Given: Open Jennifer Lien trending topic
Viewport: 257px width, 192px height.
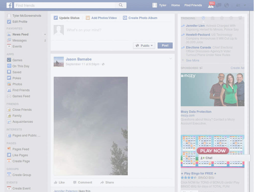Looking at the screenshot, I should tap(195, 26).
